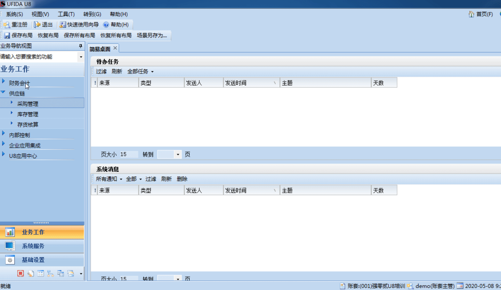Screen dimensions: 501x290
Task: Switch to the 简易桌面 tab
Action: [100, 49]
